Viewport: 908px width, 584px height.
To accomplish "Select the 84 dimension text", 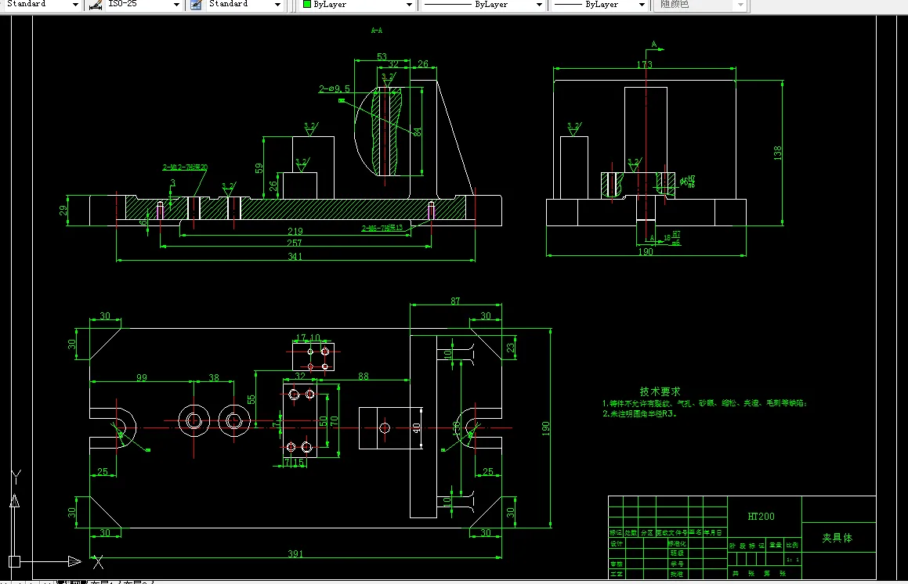I will click(418, 132).
